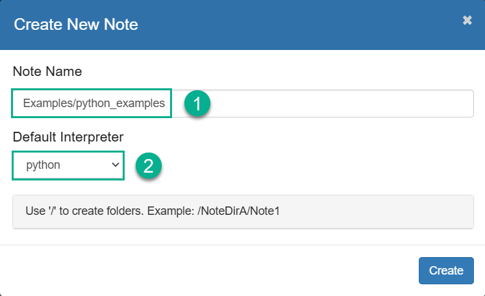Click the /NoteDirA/Note1 example path
The width and height of the screenshot is (485, 296).
pyautogui.click(x=238, y=211)
